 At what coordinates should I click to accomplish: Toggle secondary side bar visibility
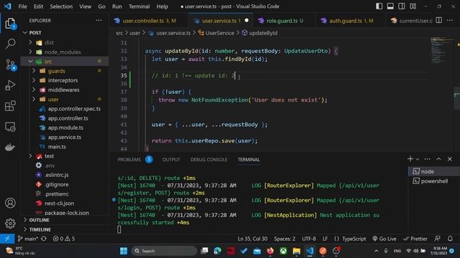[401, 6]
